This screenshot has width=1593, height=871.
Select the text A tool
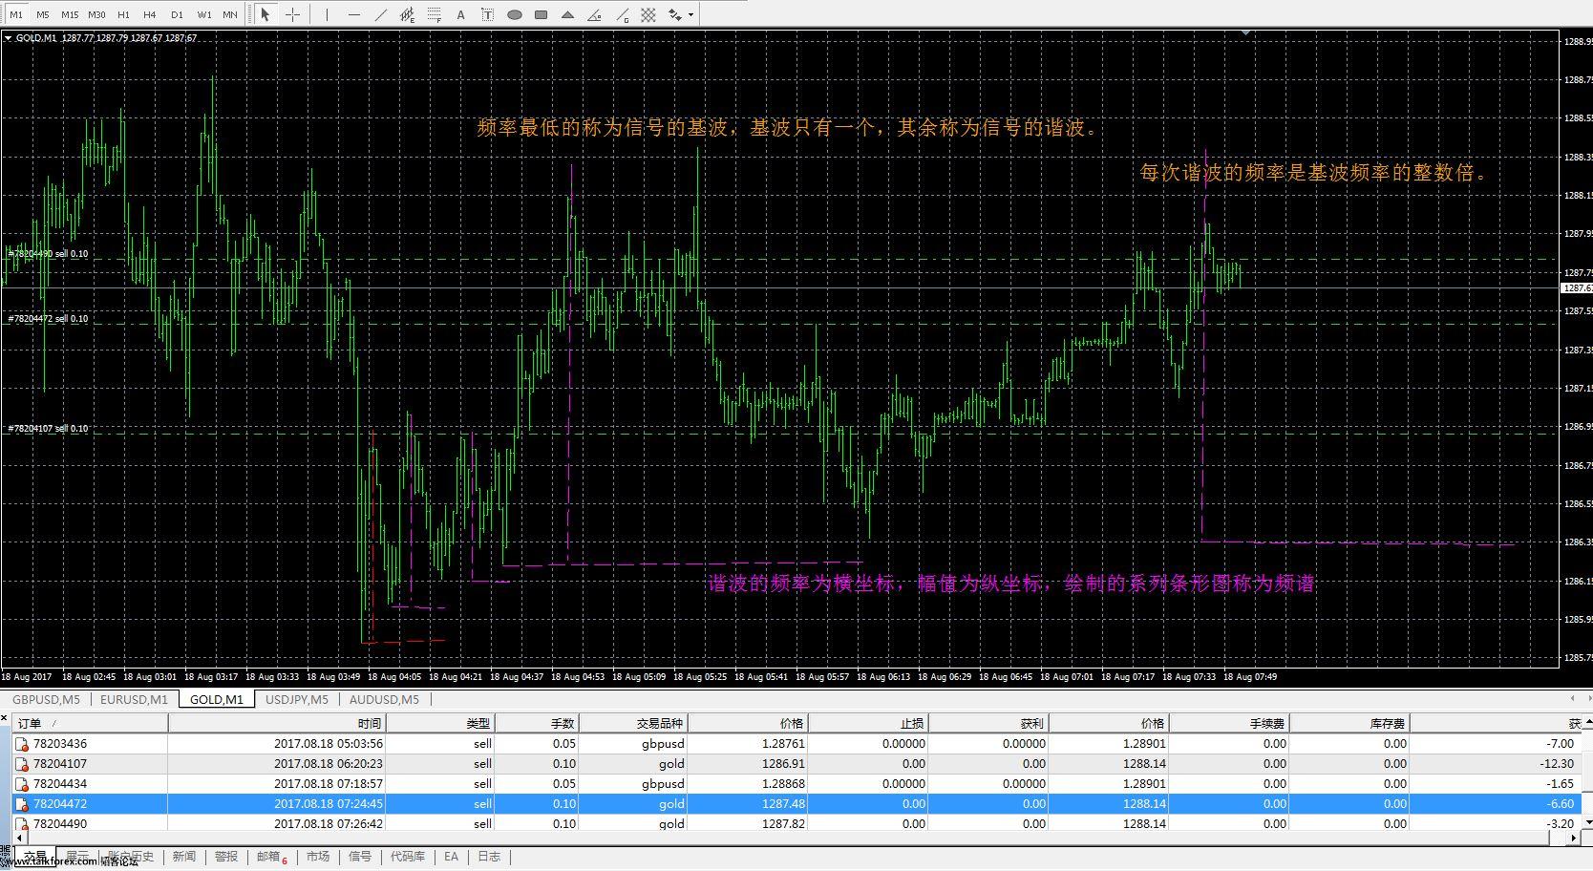461,14
